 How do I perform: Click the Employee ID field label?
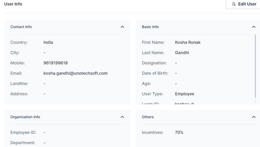point(23,133)
